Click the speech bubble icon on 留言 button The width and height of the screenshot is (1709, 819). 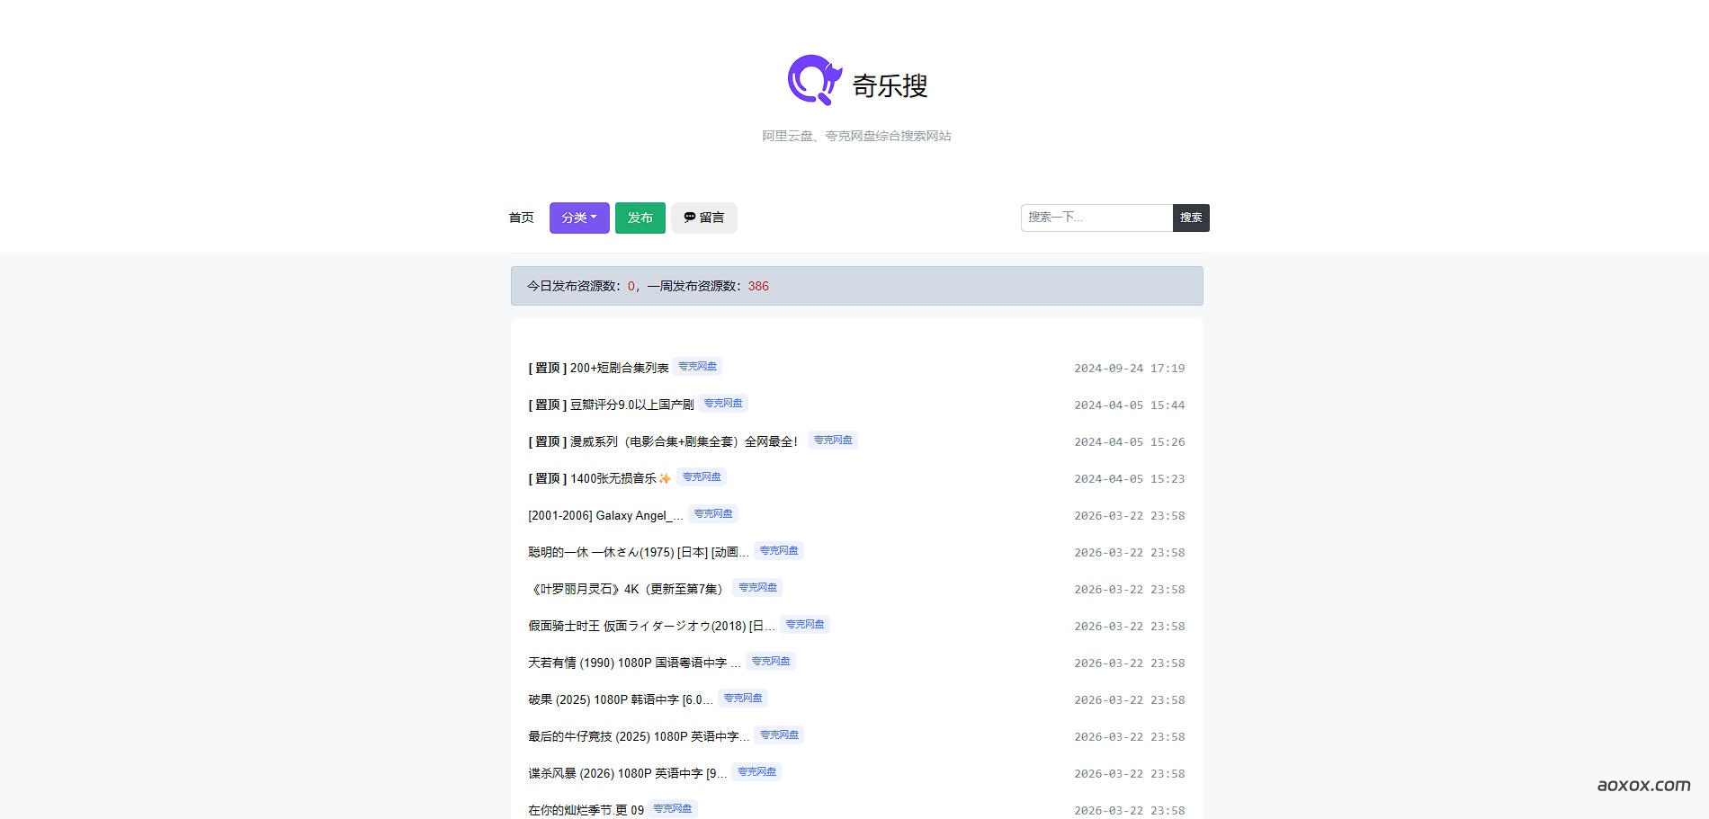[689, 218]
